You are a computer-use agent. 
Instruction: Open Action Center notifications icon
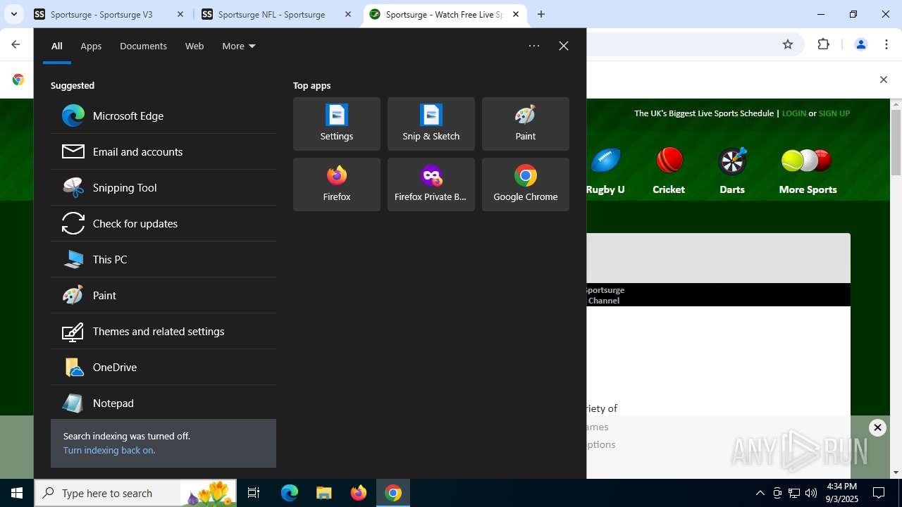879,493
